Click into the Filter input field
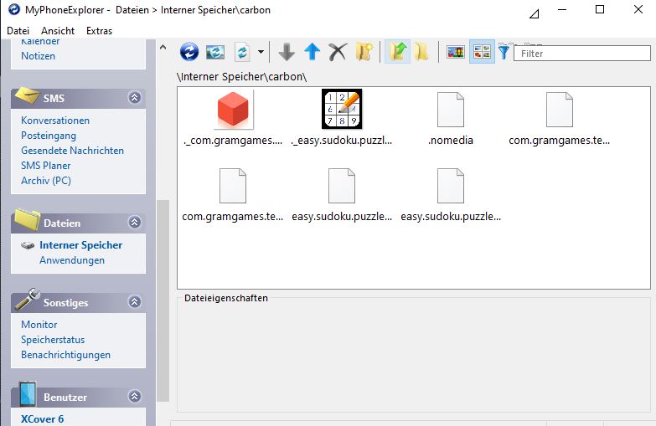This screenshot has width=656, height=426. tap(582, 54)
